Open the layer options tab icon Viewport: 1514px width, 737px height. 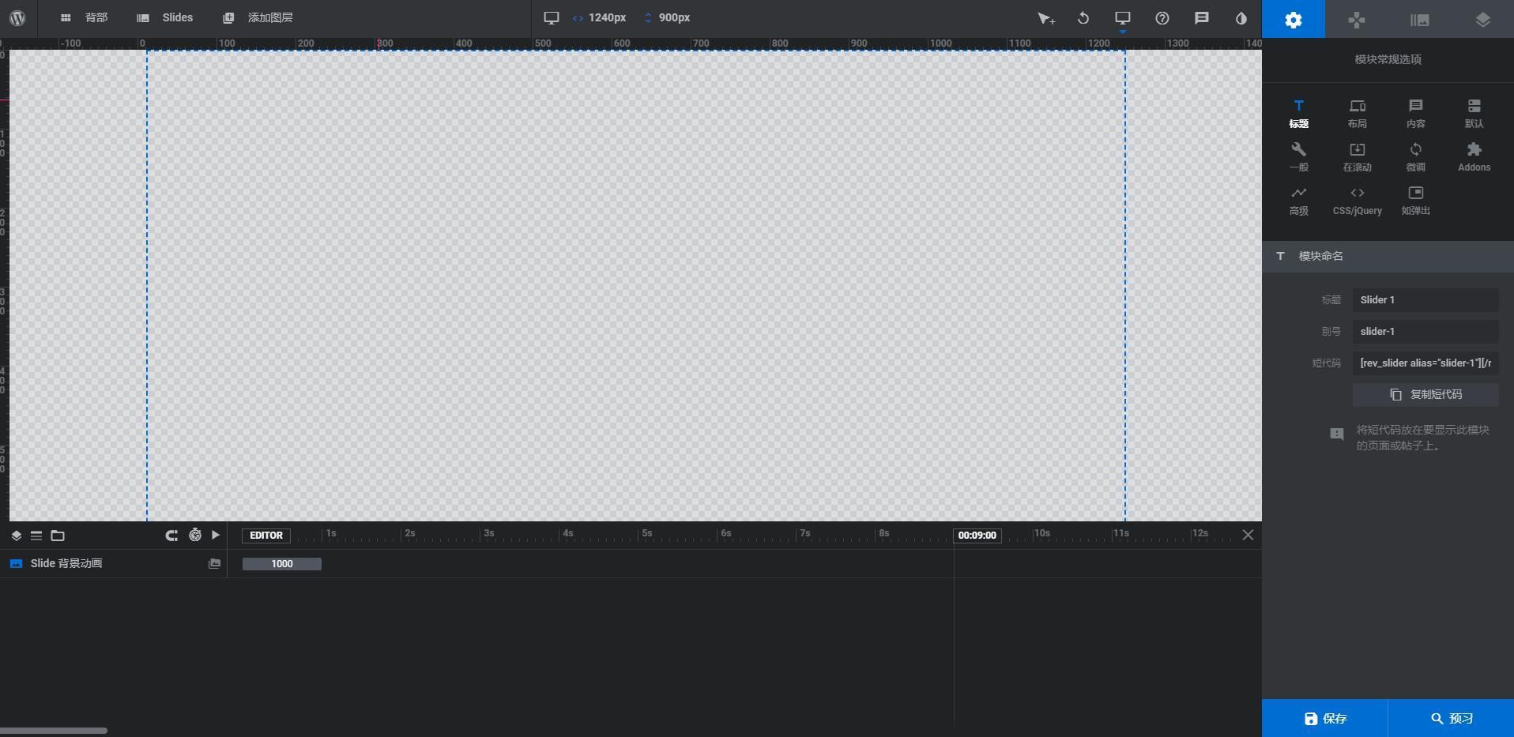[x=1482, y=20]
